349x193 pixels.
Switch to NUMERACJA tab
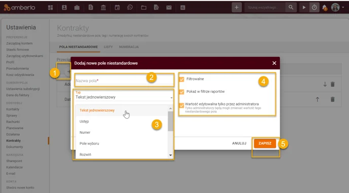tap(129, 47)
